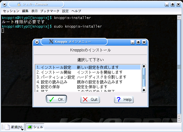
Task: Select 1. インストール設定 list item
Action: tap(88, 67)
